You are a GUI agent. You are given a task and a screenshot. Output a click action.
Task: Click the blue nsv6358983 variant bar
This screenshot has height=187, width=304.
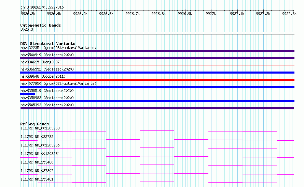[157, 101]
